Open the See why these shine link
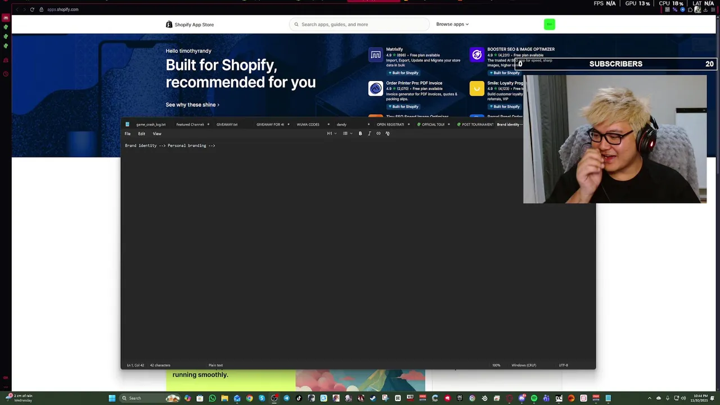This screenshot has height=405, width=720. coord(192,105)
